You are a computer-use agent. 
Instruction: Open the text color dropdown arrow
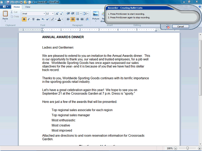pos(62,19)
